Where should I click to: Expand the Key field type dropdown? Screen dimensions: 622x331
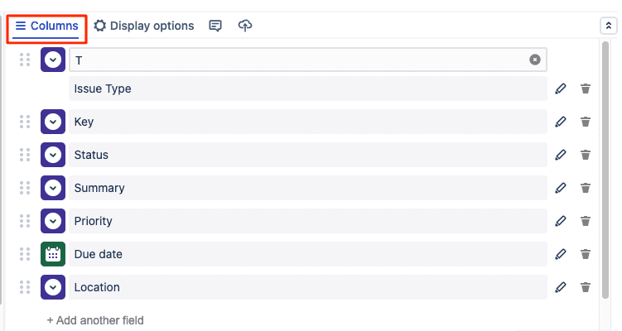(x=53, y=122)
